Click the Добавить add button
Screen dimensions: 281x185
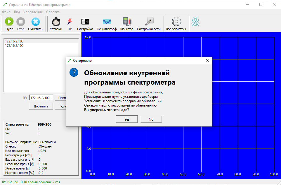41,106
